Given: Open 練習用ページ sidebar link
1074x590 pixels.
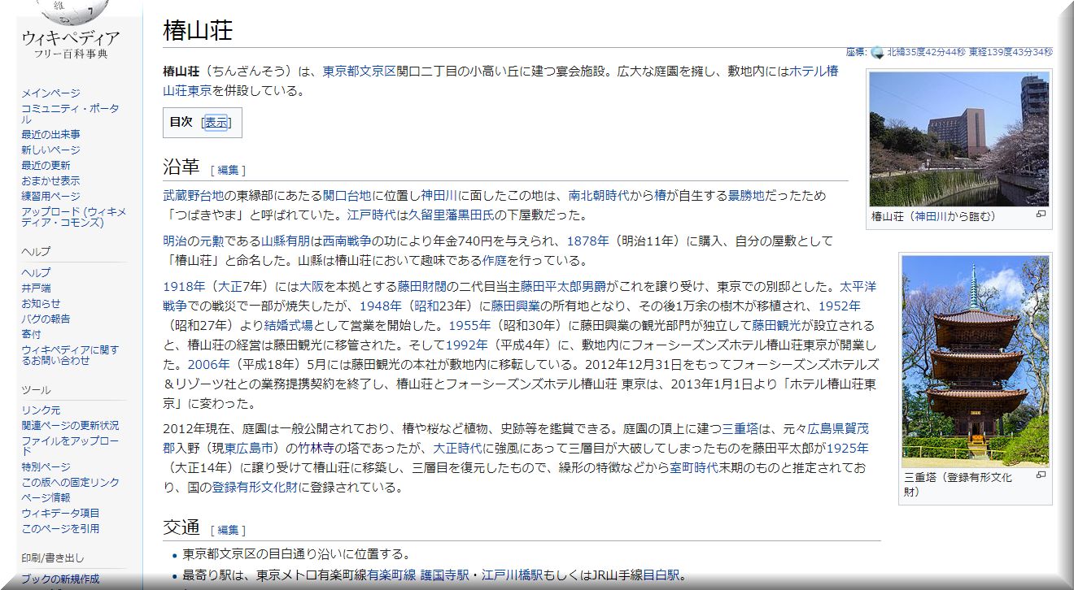Looking at the screenshot, I should 50,196.
